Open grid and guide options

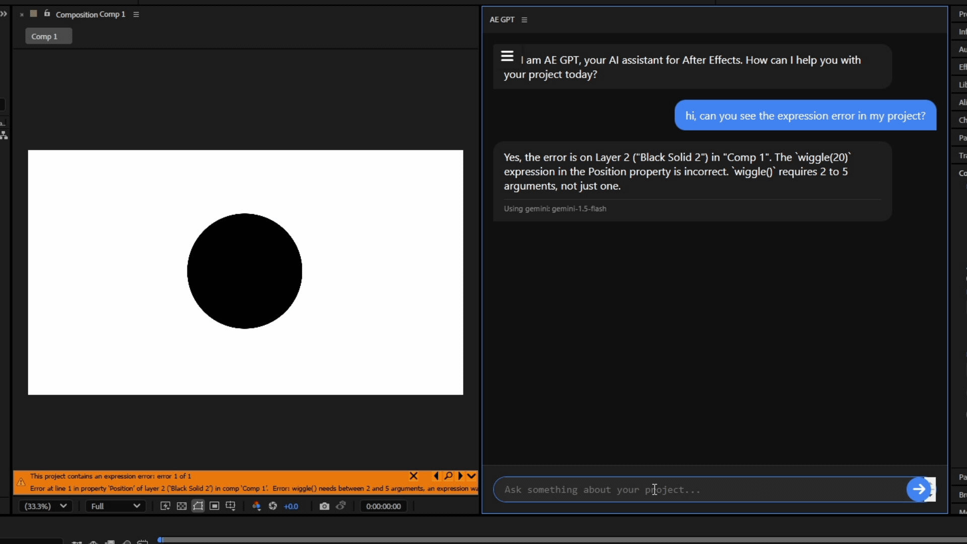tap(231, 506)
